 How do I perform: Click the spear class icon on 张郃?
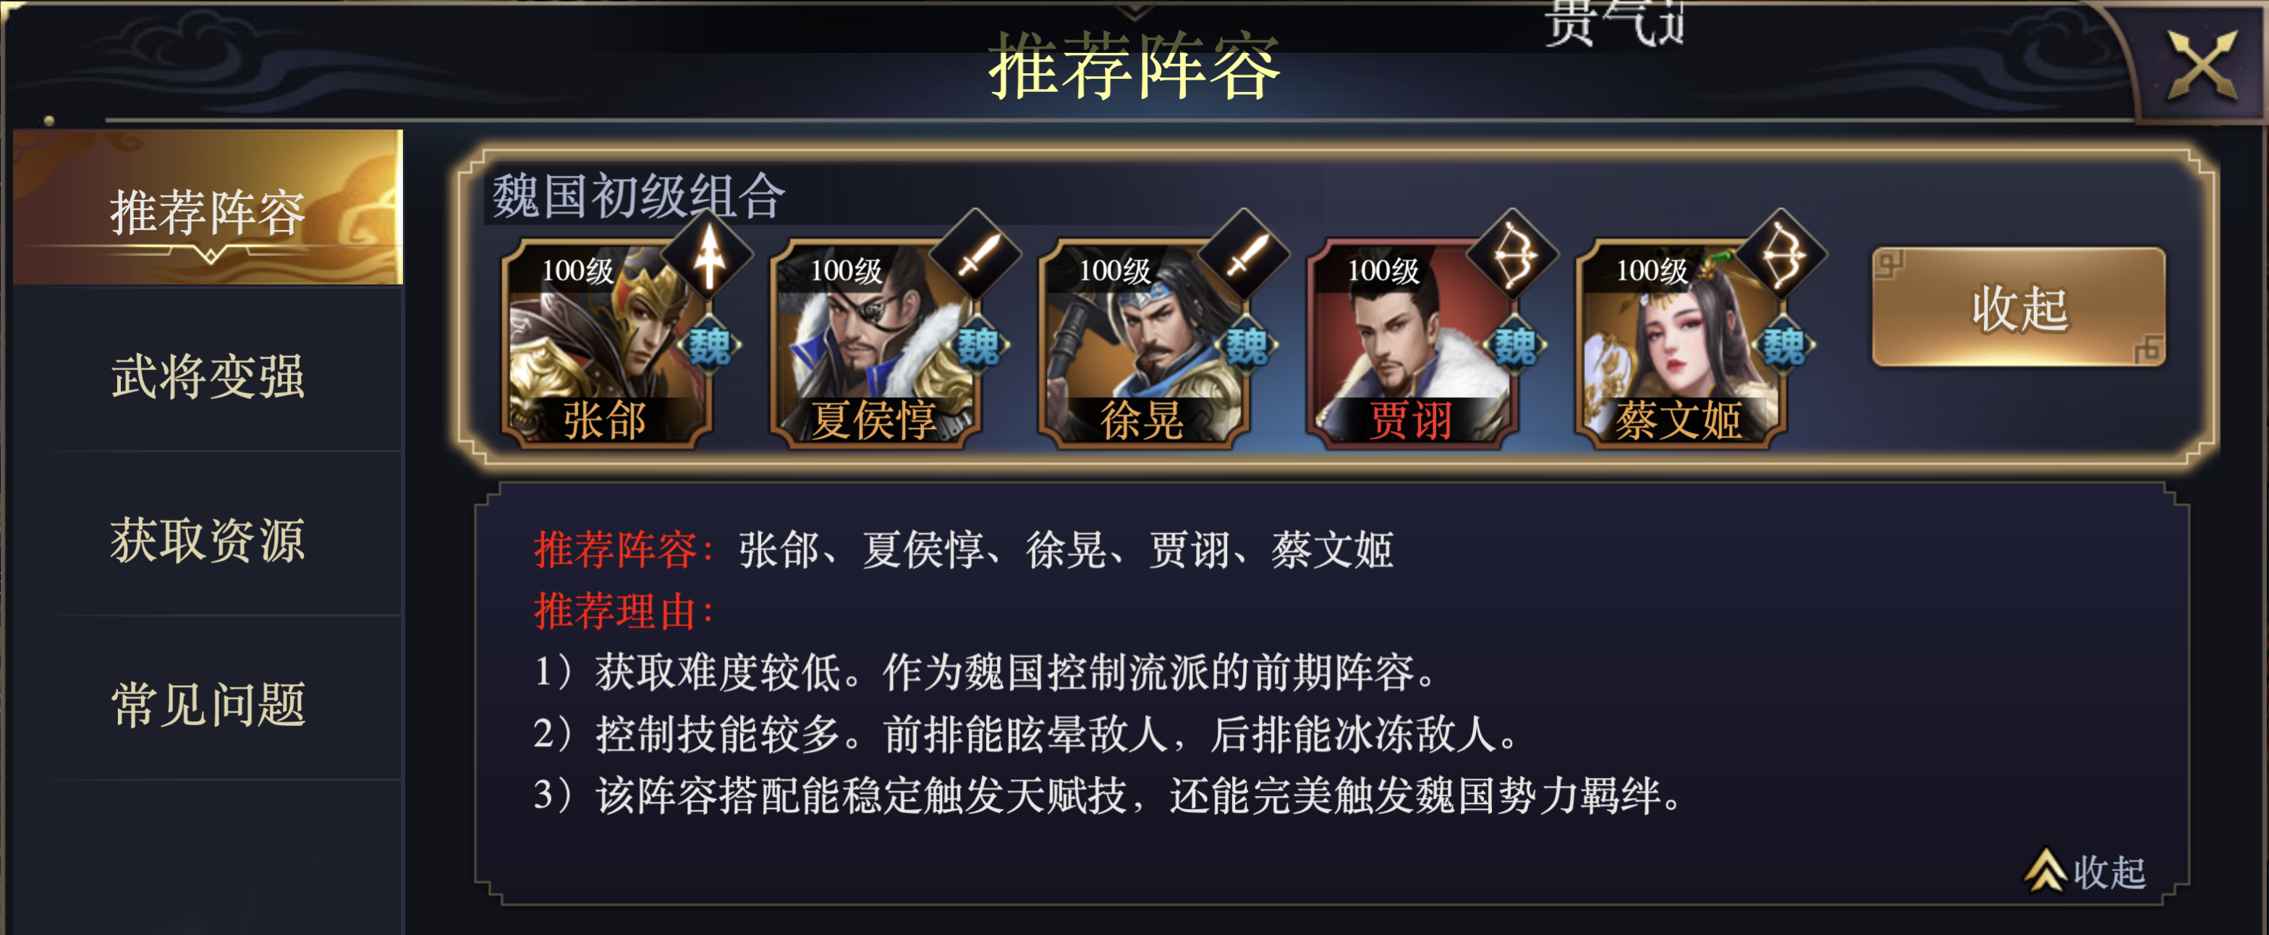(708, 256)
